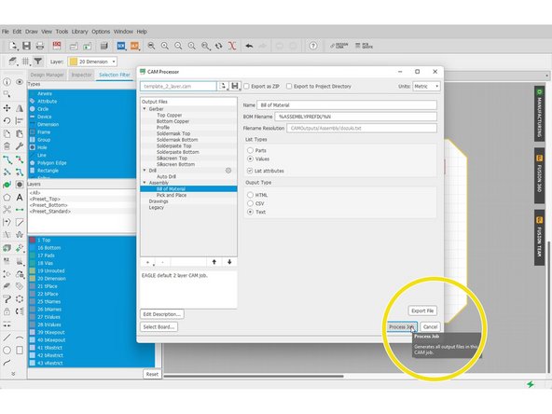The width and height of the screenshot is (552, 414).
Task: Select the Info tool
Action: pos(7,82)
